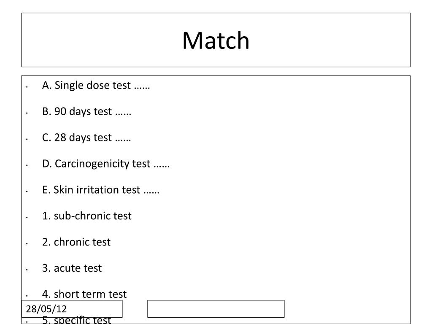The height and width of the screenshot is (324, 432).
Task: Select the Skin irritation test line
Action: pyautogui.click(x=100, y=190)
